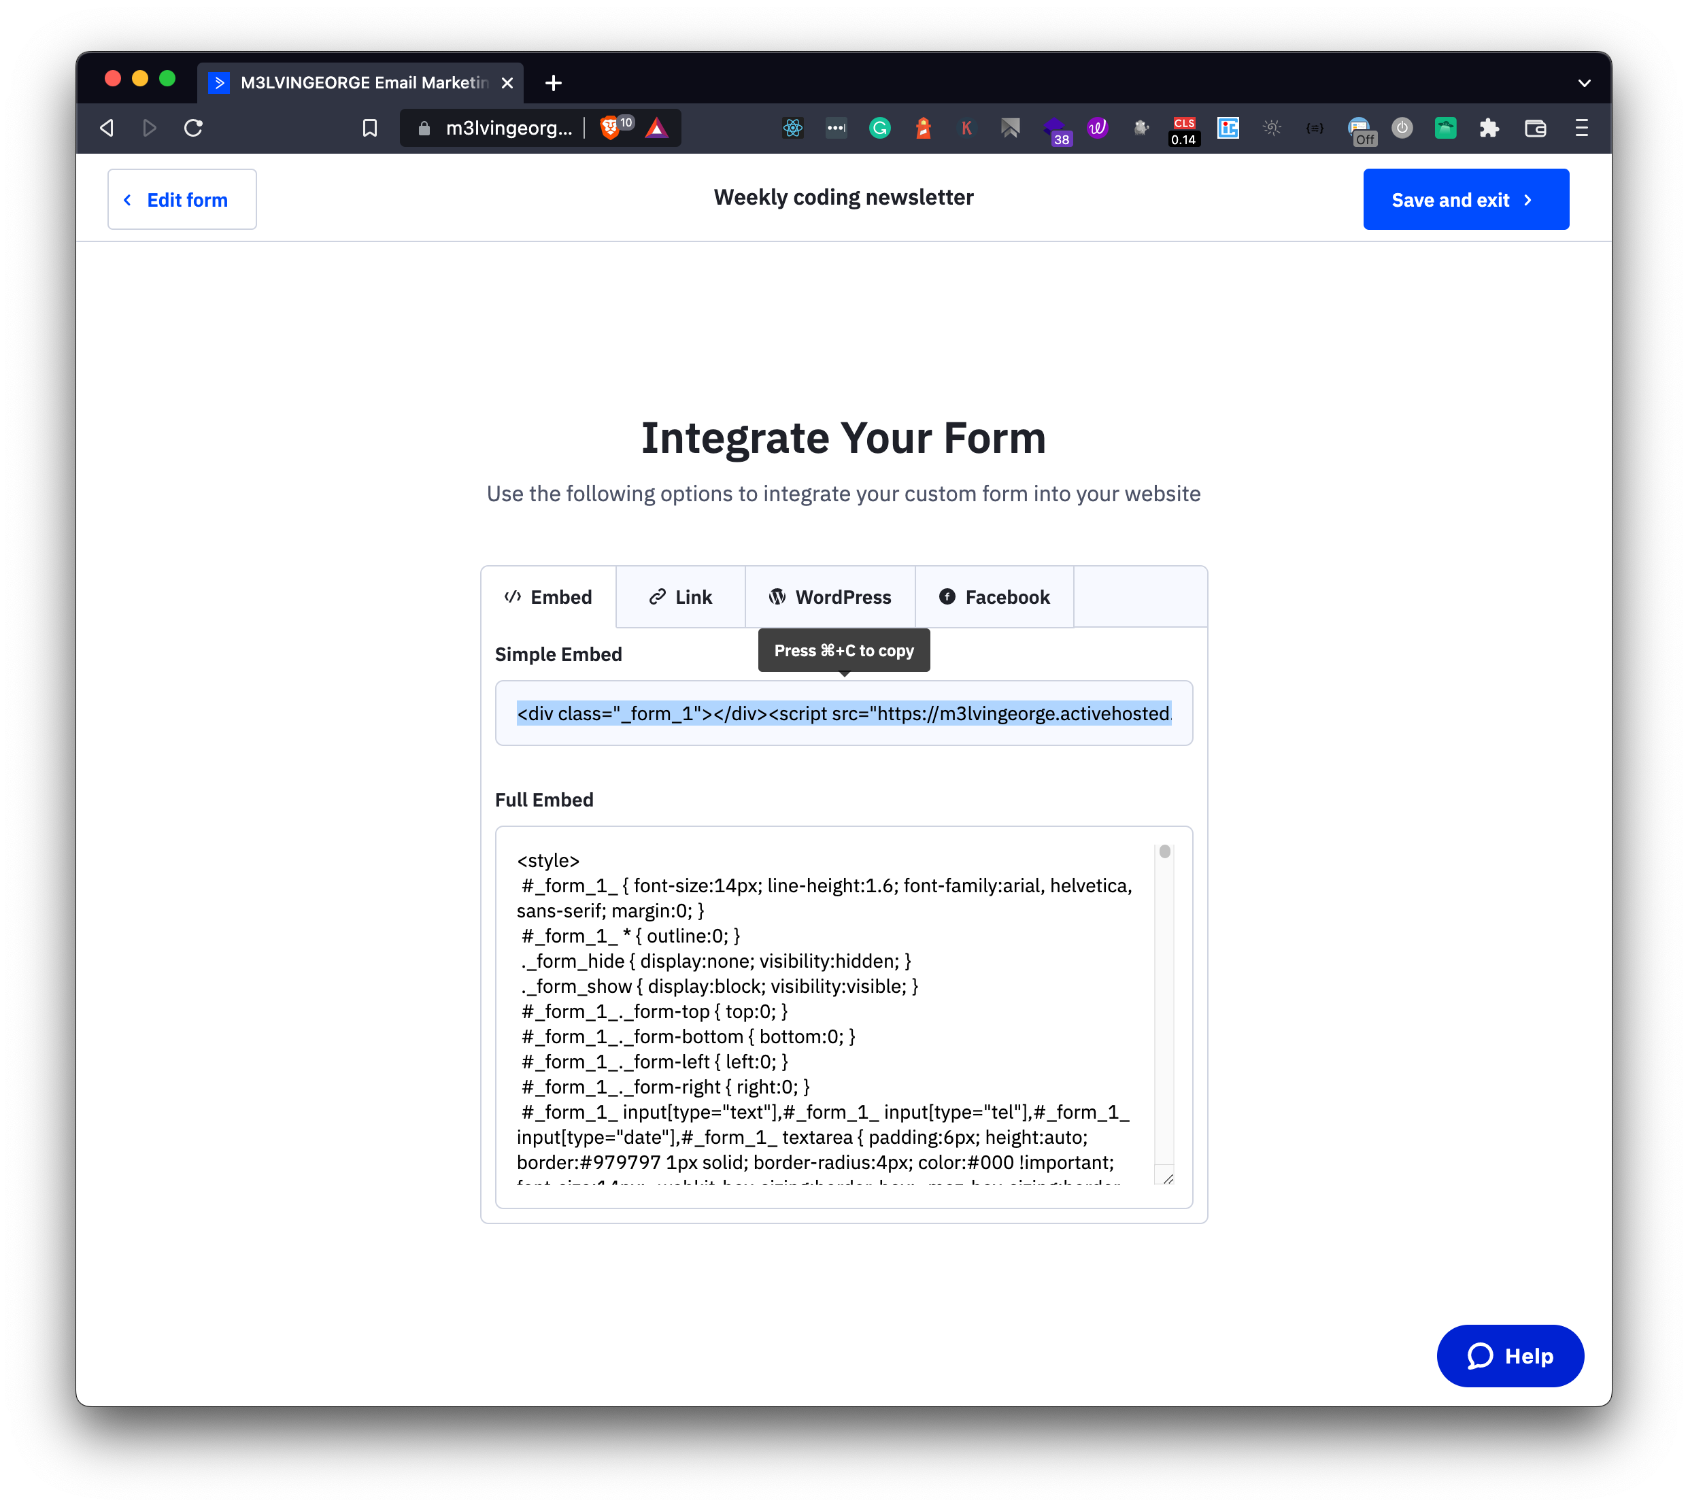Viewport: 1688px width, 1507px height.
Task: Switch to the Embed tab
Action: point(549,597)
